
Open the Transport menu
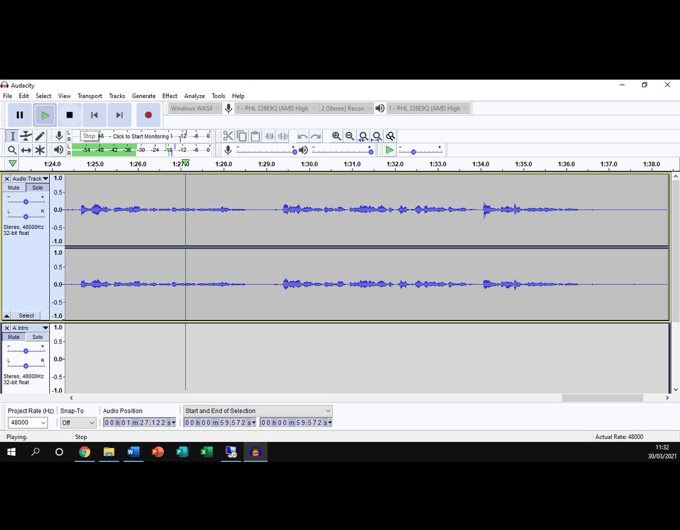(90, 96)
